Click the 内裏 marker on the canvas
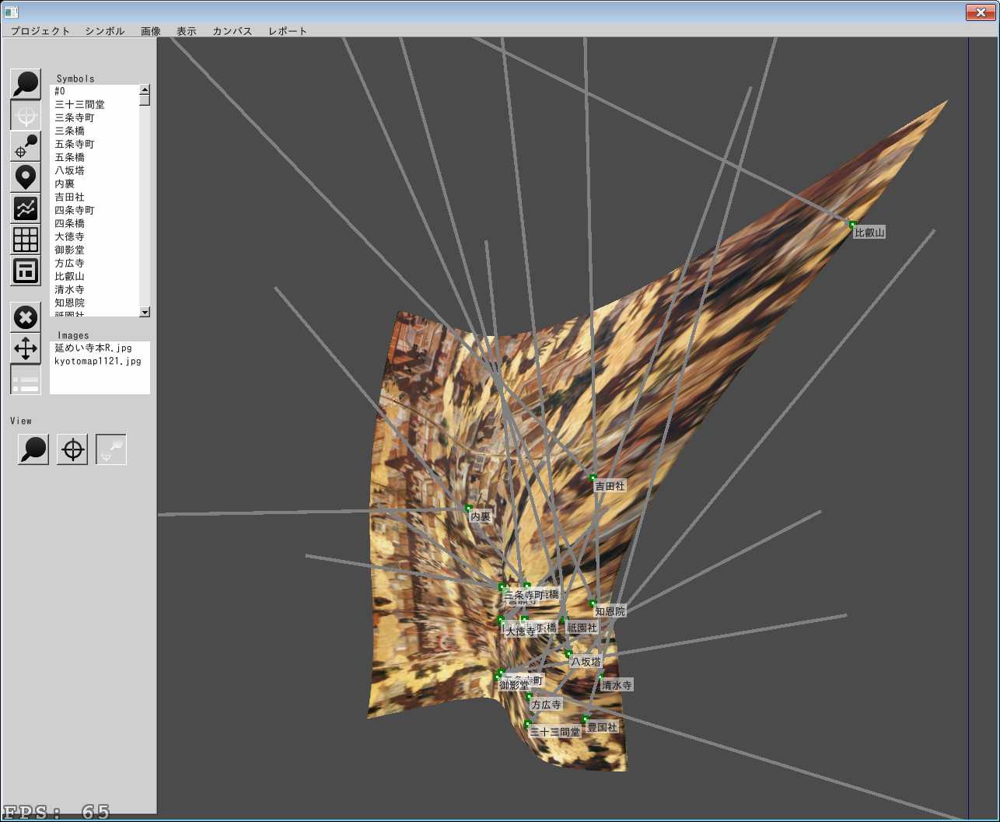The height and width of the screenshot is (822, 1000). [x=468, y=509]
